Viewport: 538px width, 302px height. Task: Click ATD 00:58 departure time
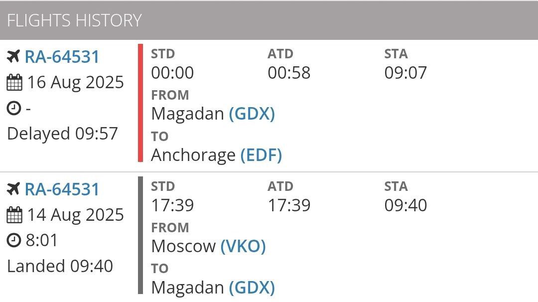pyautogui.click(x=289, y=73)
